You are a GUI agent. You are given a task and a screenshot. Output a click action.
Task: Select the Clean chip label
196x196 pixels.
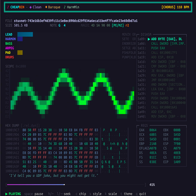(x=37, y=7)
